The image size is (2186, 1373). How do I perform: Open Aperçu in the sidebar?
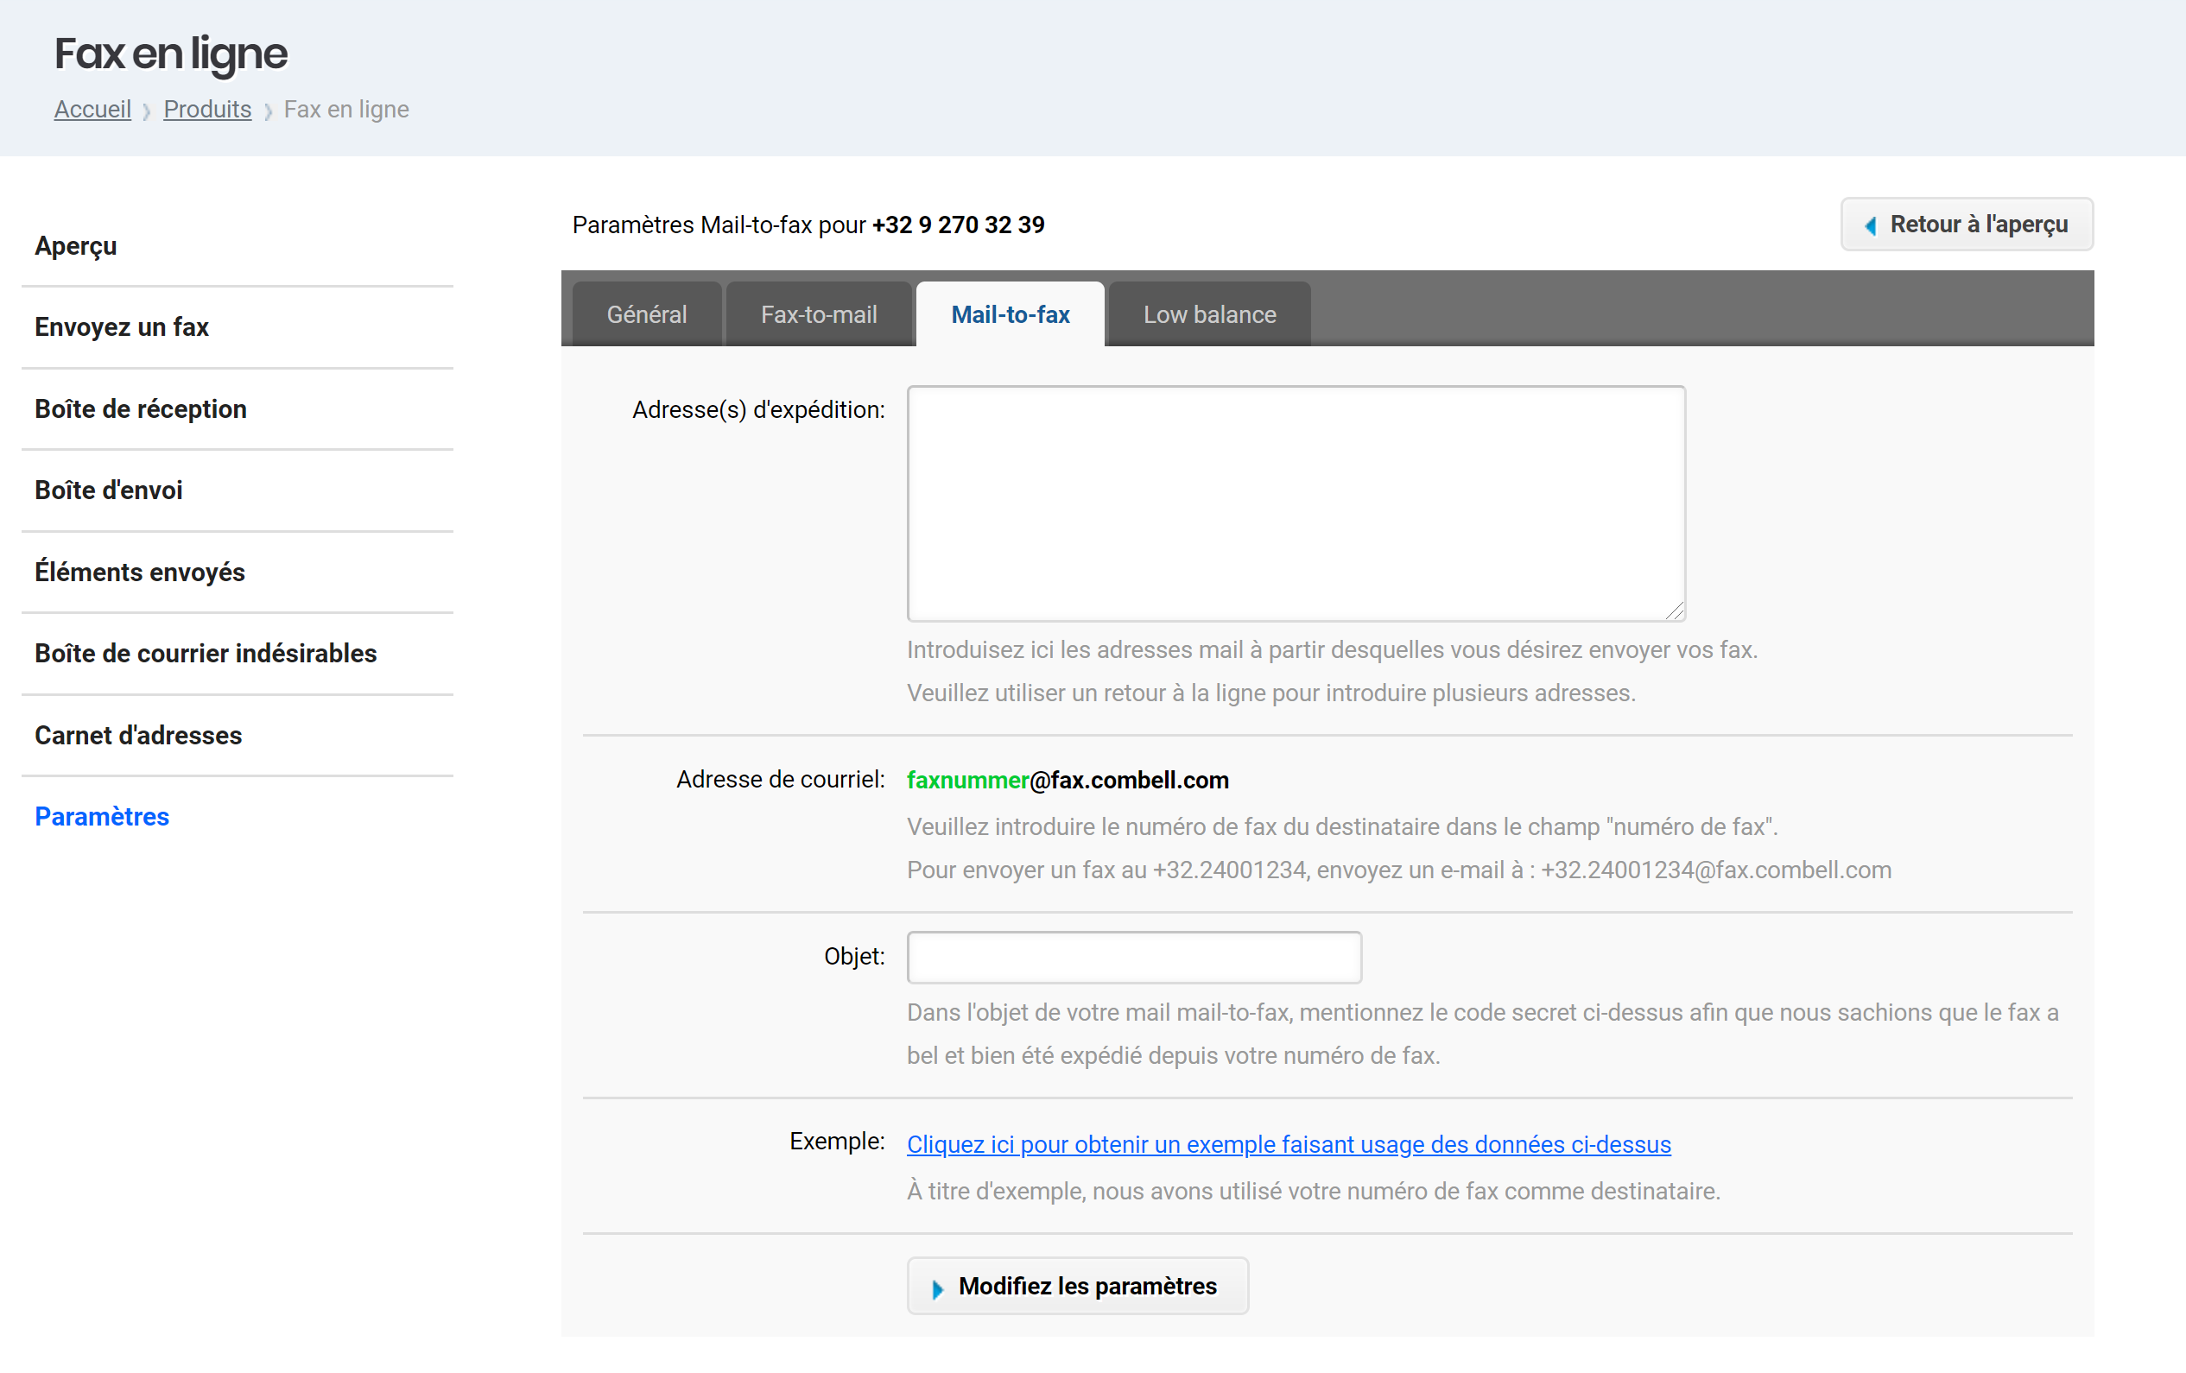[76, 246]
